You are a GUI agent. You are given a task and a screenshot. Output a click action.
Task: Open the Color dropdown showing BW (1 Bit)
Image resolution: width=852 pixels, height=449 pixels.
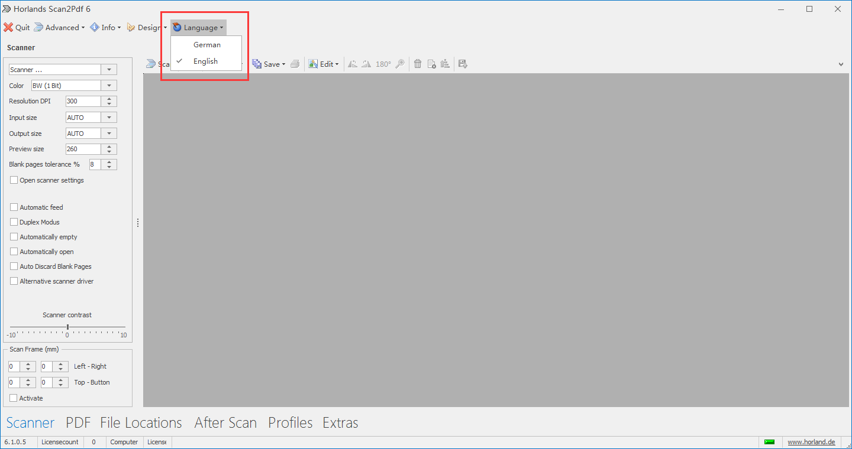[x=108, y=85]
